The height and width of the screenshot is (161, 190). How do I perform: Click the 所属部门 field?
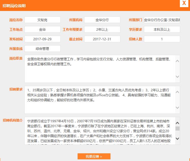pyautogui.click(x=162, y=20)
